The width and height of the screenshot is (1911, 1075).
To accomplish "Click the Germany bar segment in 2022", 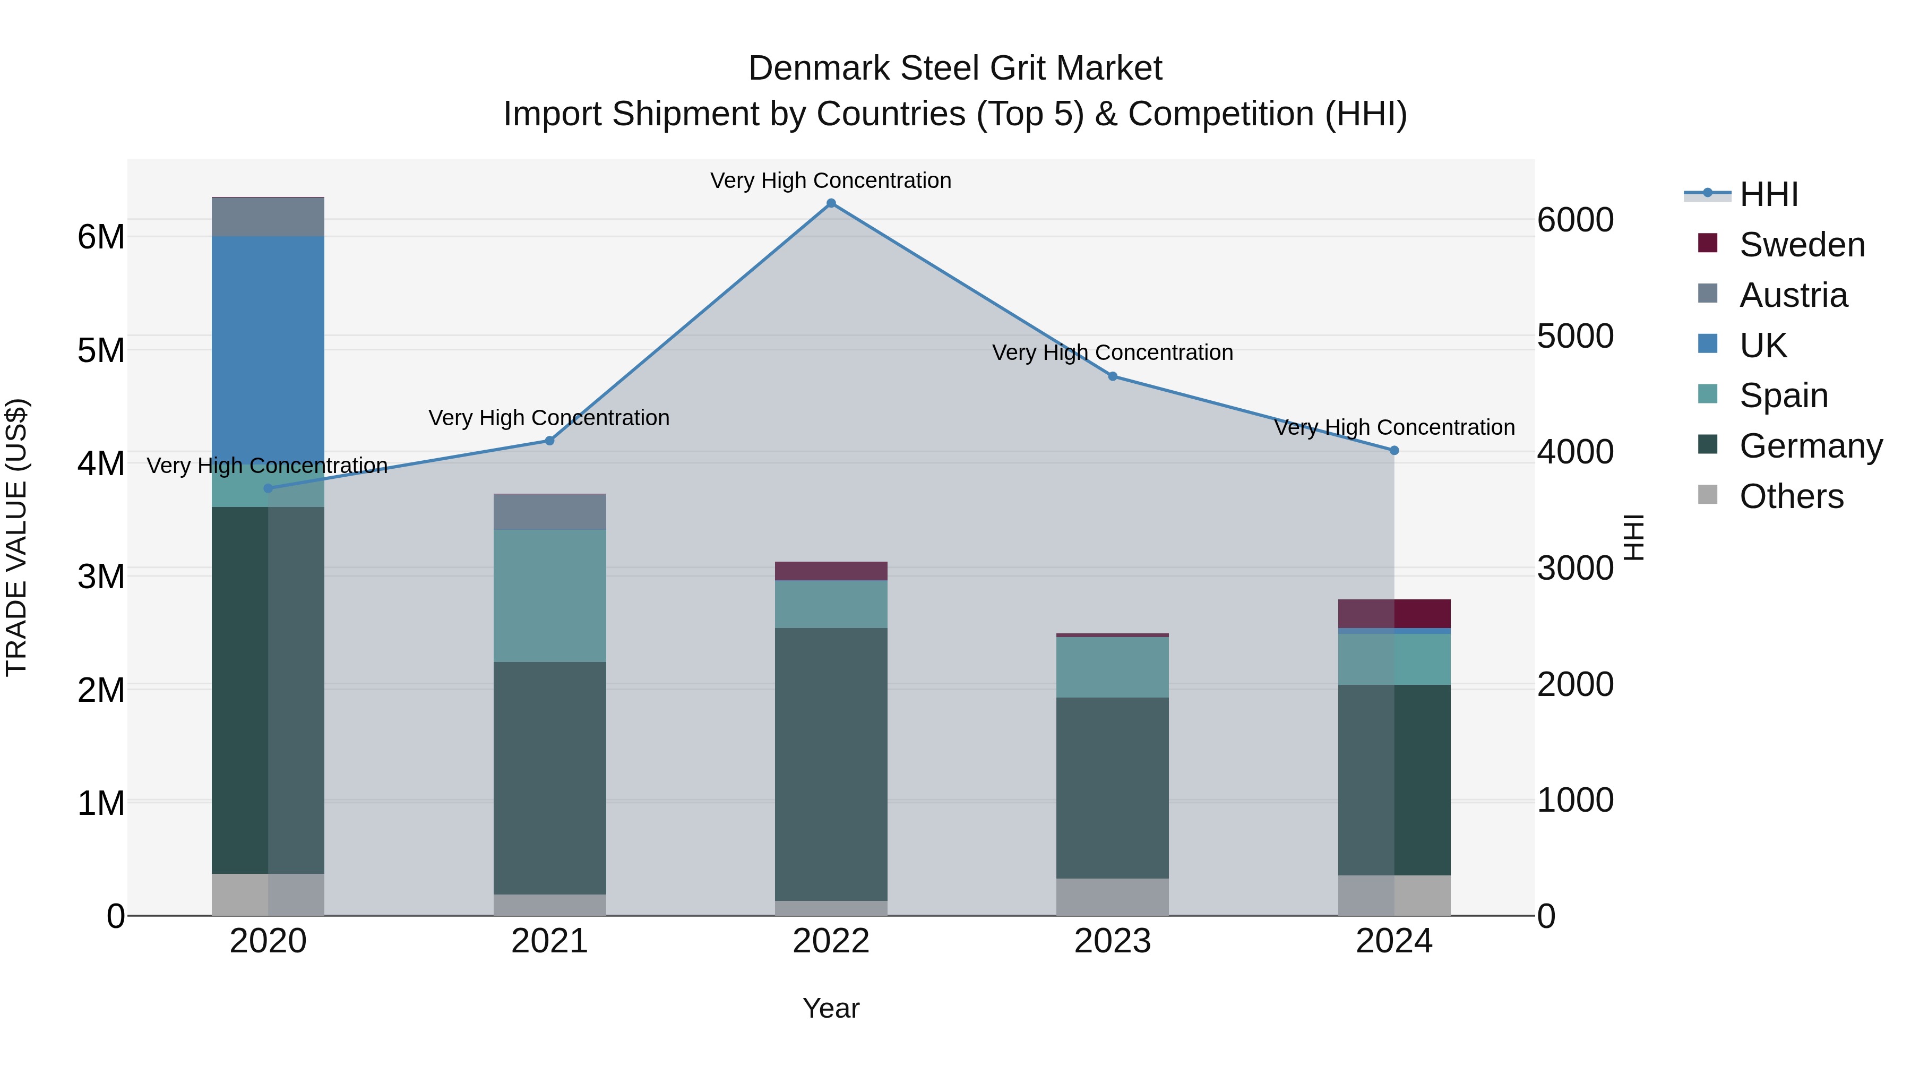I will pyautogui.click(x=831, y=765).
